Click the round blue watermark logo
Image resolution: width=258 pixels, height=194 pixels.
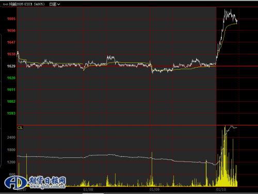(x=15, y=183)
